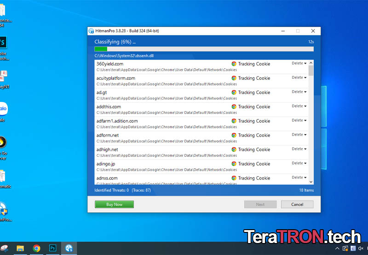Show hidden tray icons chevron
368x255 pixels.
[x=337, y=249]
